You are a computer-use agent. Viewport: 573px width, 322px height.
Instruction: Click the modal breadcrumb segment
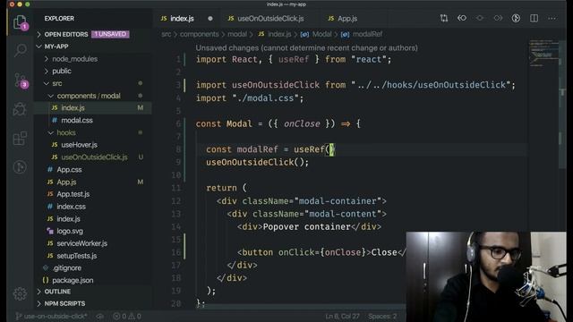tap(237, 34)
